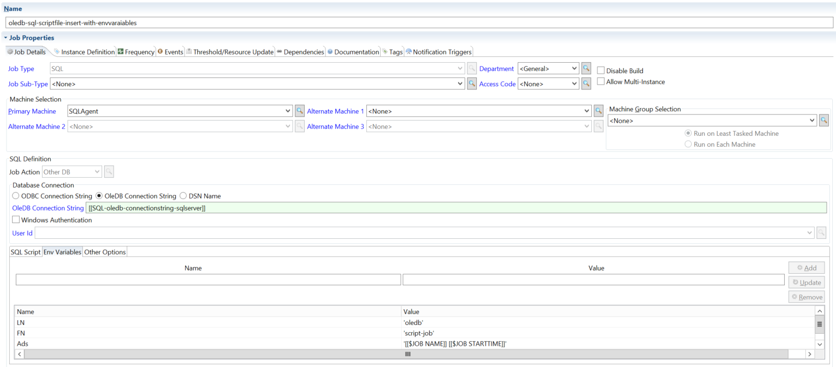The height and width of the screenshot is (367, 836).
Task: Click the Primary Machine label link
Action: pyautogui.click(x=32, y=111)
